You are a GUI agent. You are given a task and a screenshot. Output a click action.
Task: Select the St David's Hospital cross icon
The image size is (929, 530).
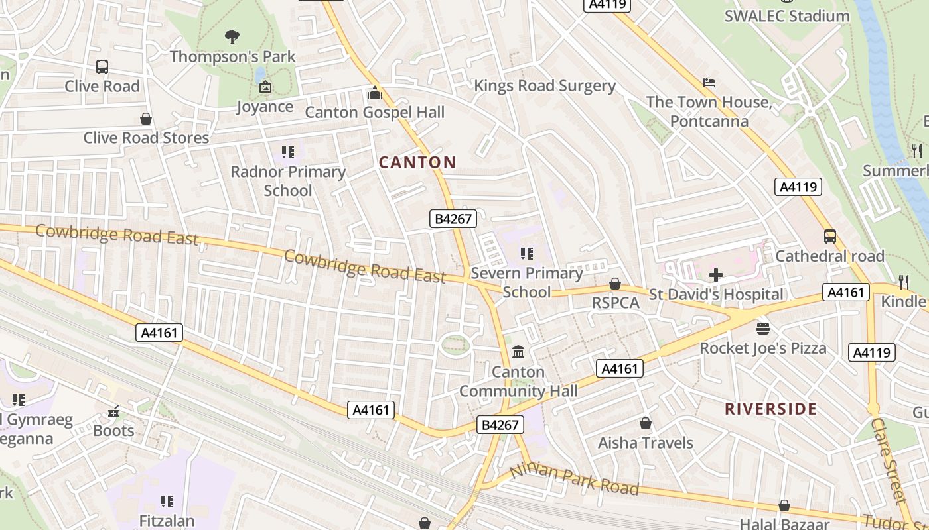pos(716,274)
